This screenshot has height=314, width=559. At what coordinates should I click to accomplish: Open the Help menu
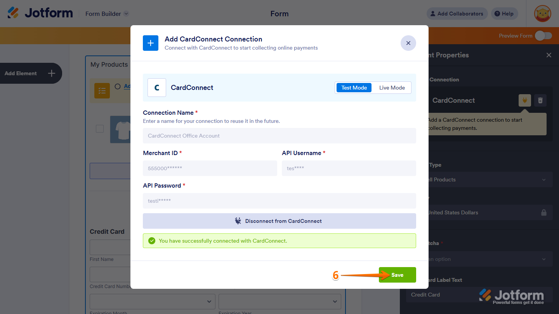(x=504, y=14)
